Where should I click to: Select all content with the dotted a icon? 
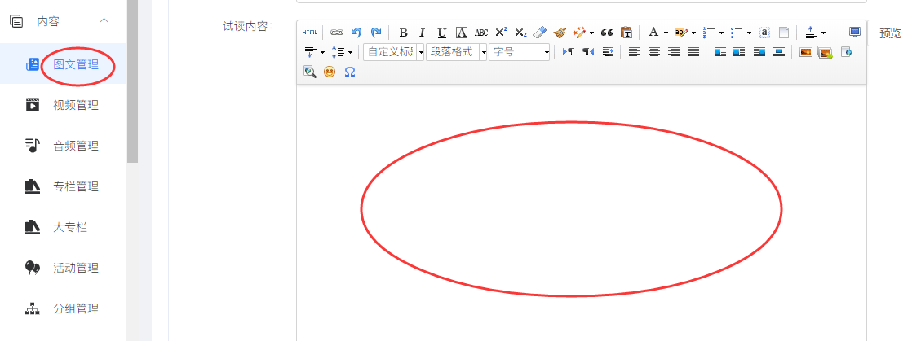point(765,33)
